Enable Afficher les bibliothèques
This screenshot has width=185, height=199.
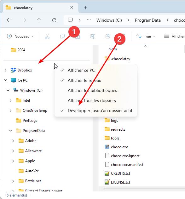[x=96, y=90]
